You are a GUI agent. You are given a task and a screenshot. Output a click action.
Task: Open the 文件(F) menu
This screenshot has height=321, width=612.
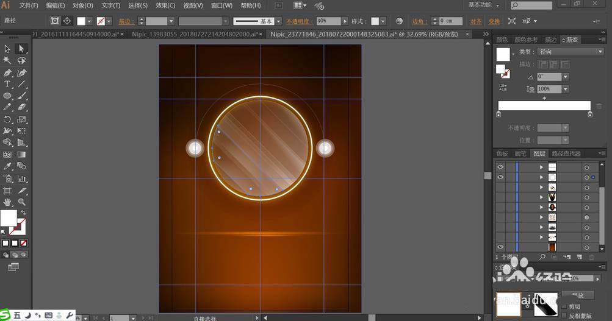point(29,5)
